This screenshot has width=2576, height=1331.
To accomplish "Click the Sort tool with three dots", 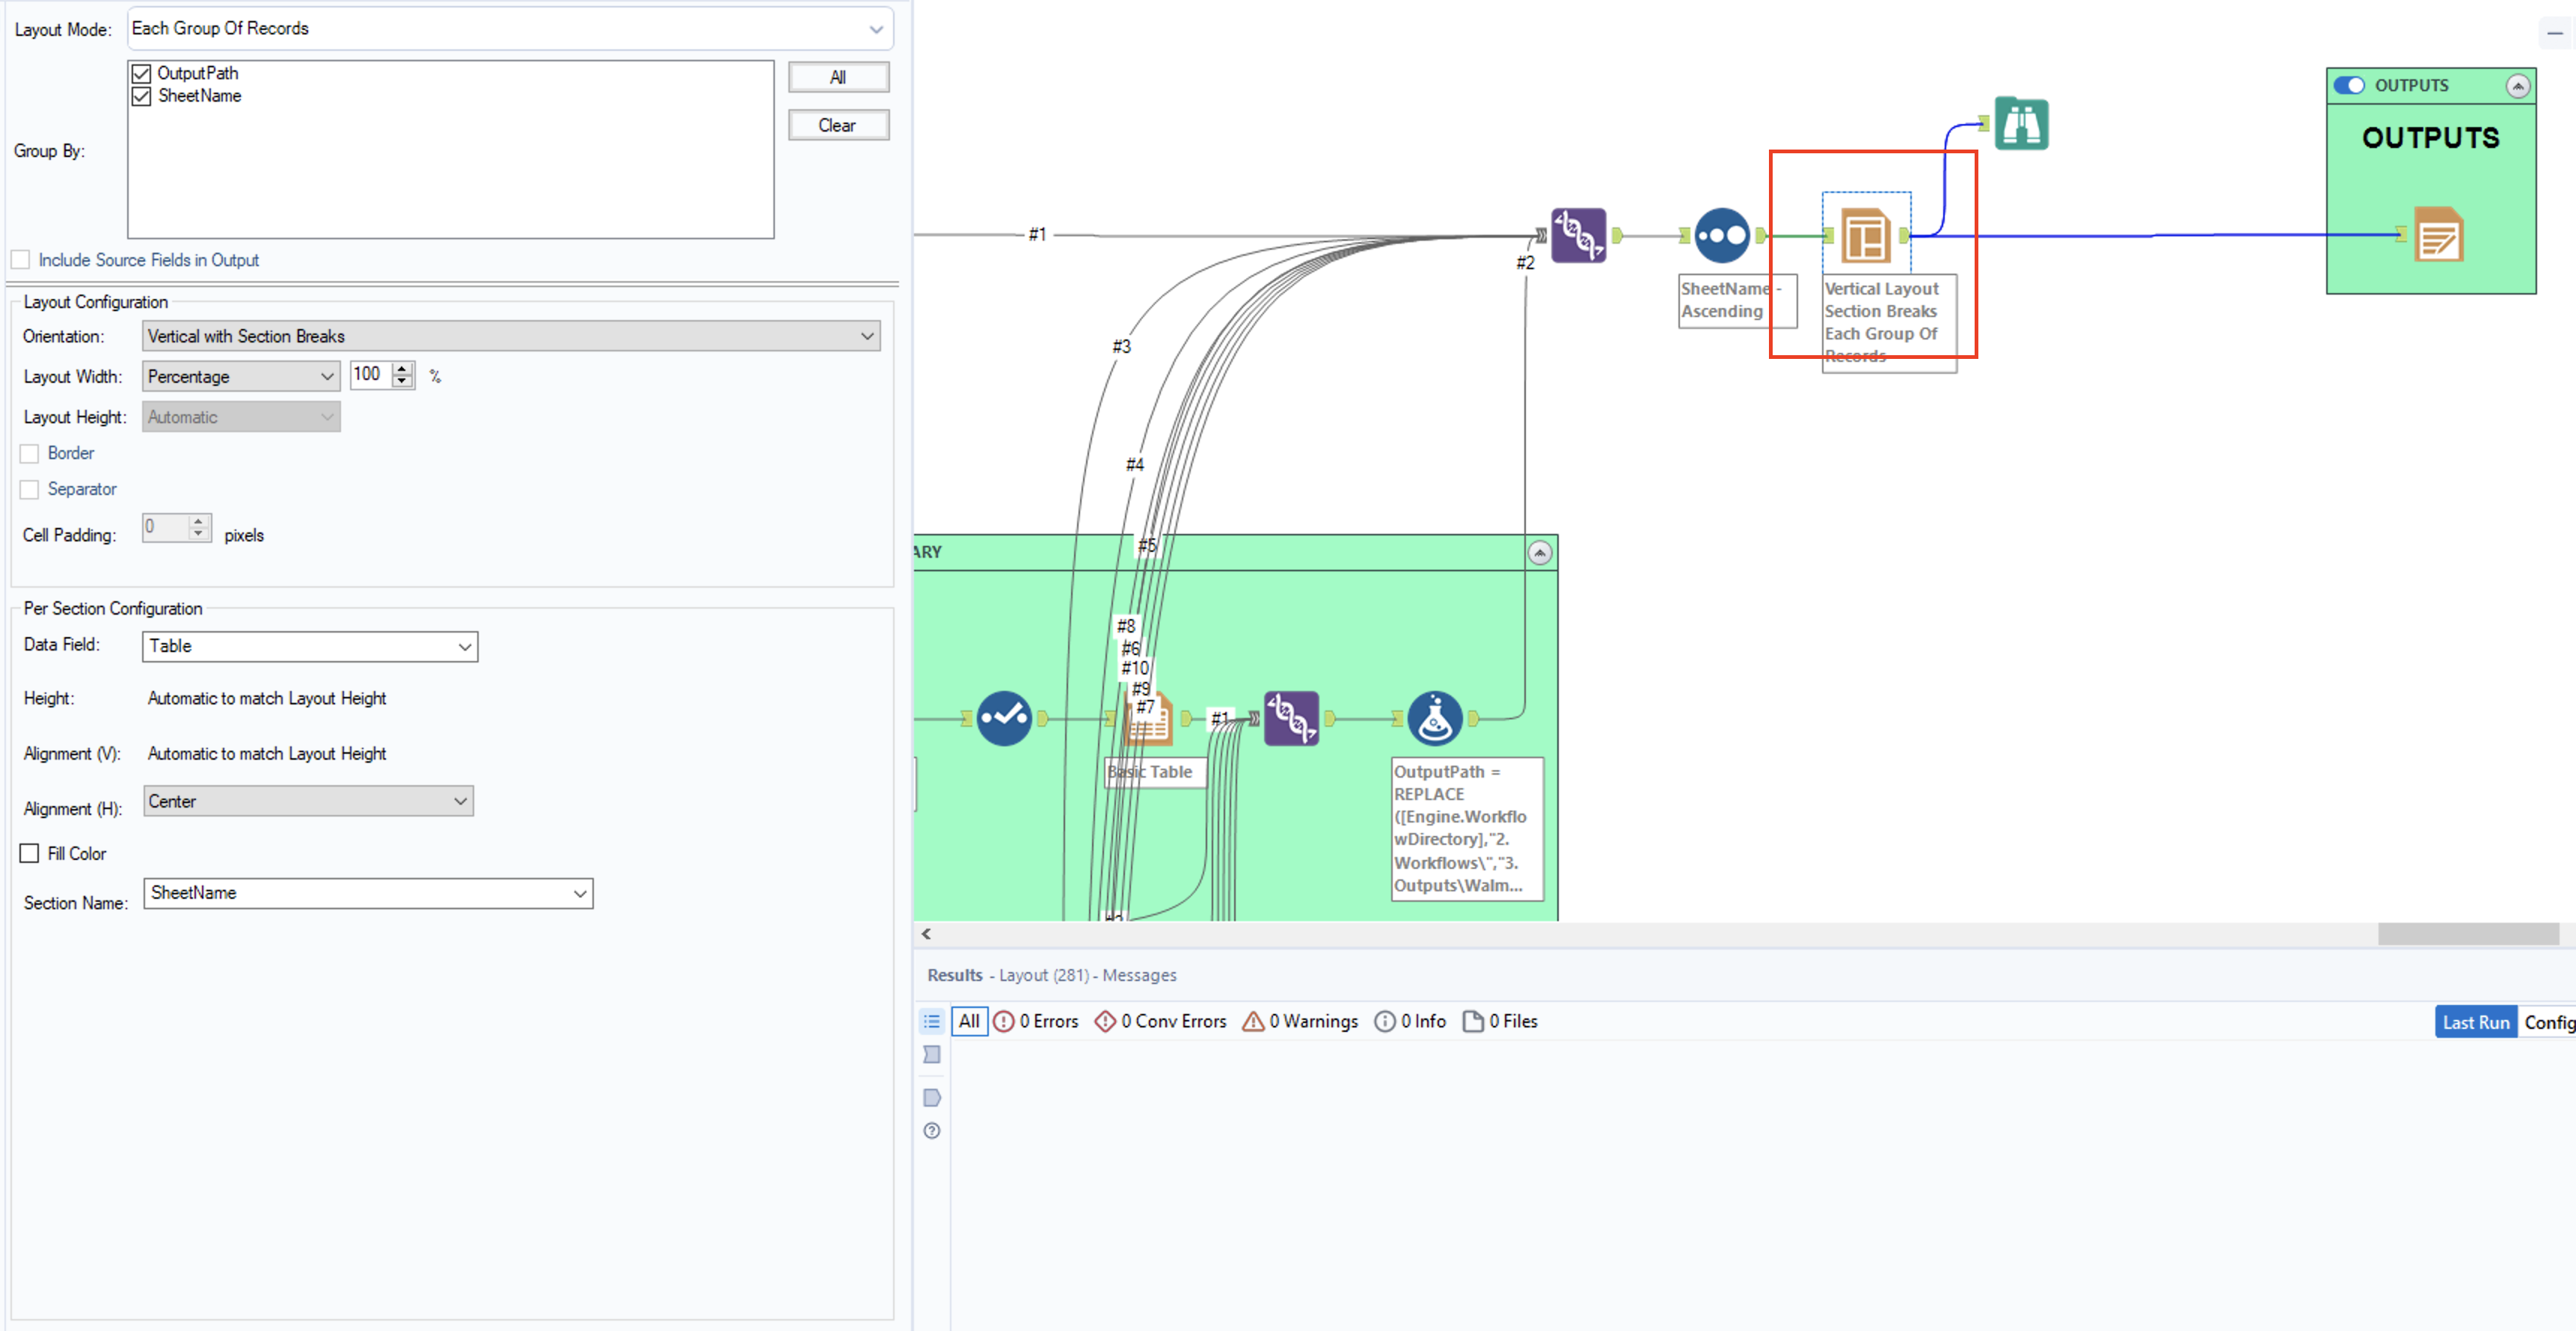I will pos(1721,235).
